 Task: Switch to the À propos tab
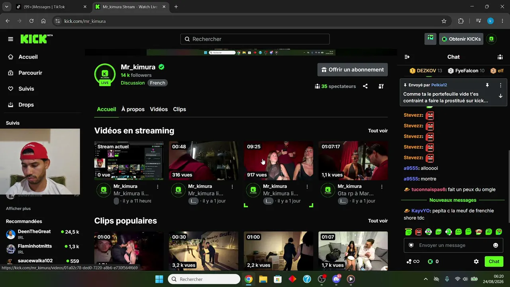[133, 109]
